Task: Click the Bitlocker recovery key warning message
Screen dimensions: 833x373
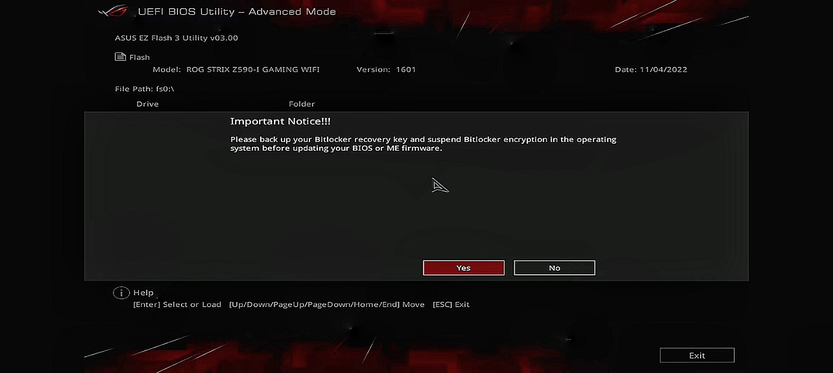Action: pyautogui.click(x=423, y=144)
